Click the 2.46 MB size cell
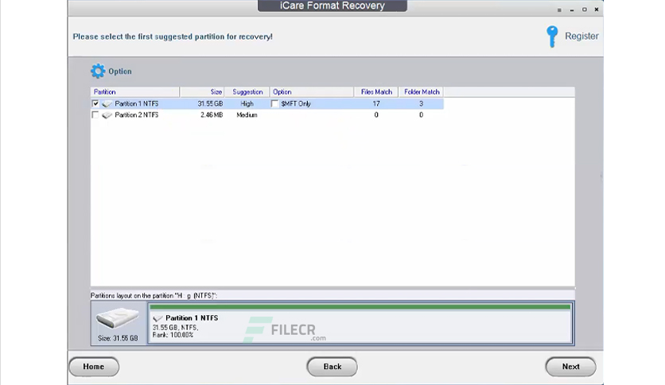Viewport: 665px width, 385px height. [212, 115]
